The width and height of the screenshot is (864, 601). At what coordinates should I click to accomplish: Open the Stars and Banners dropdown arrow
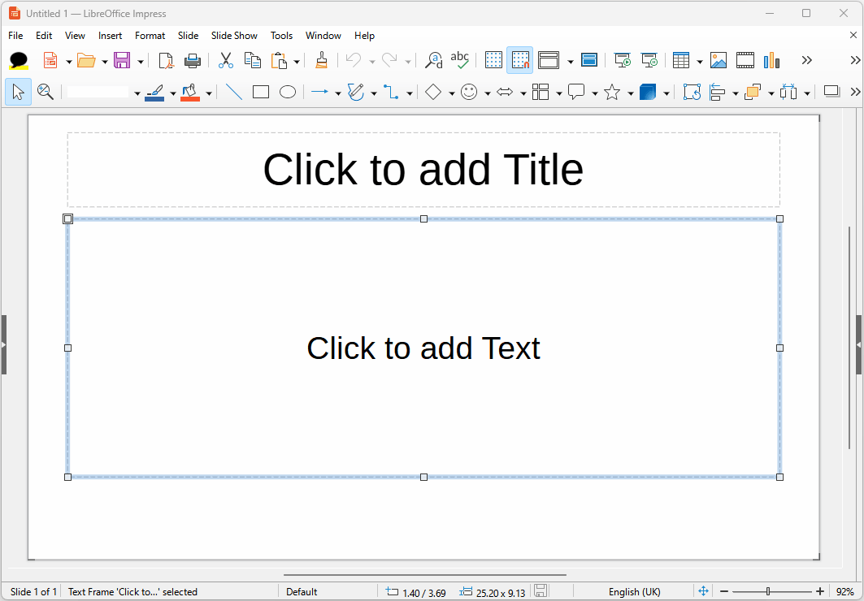click(x=631, y=93)
